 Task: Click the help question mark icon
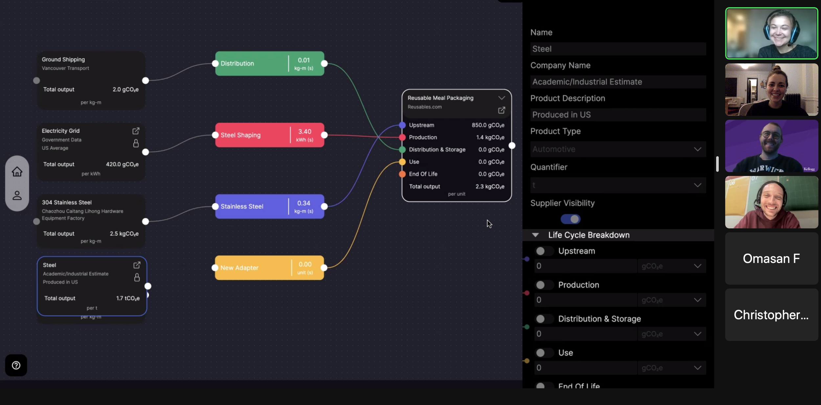(x=16, y=365)
